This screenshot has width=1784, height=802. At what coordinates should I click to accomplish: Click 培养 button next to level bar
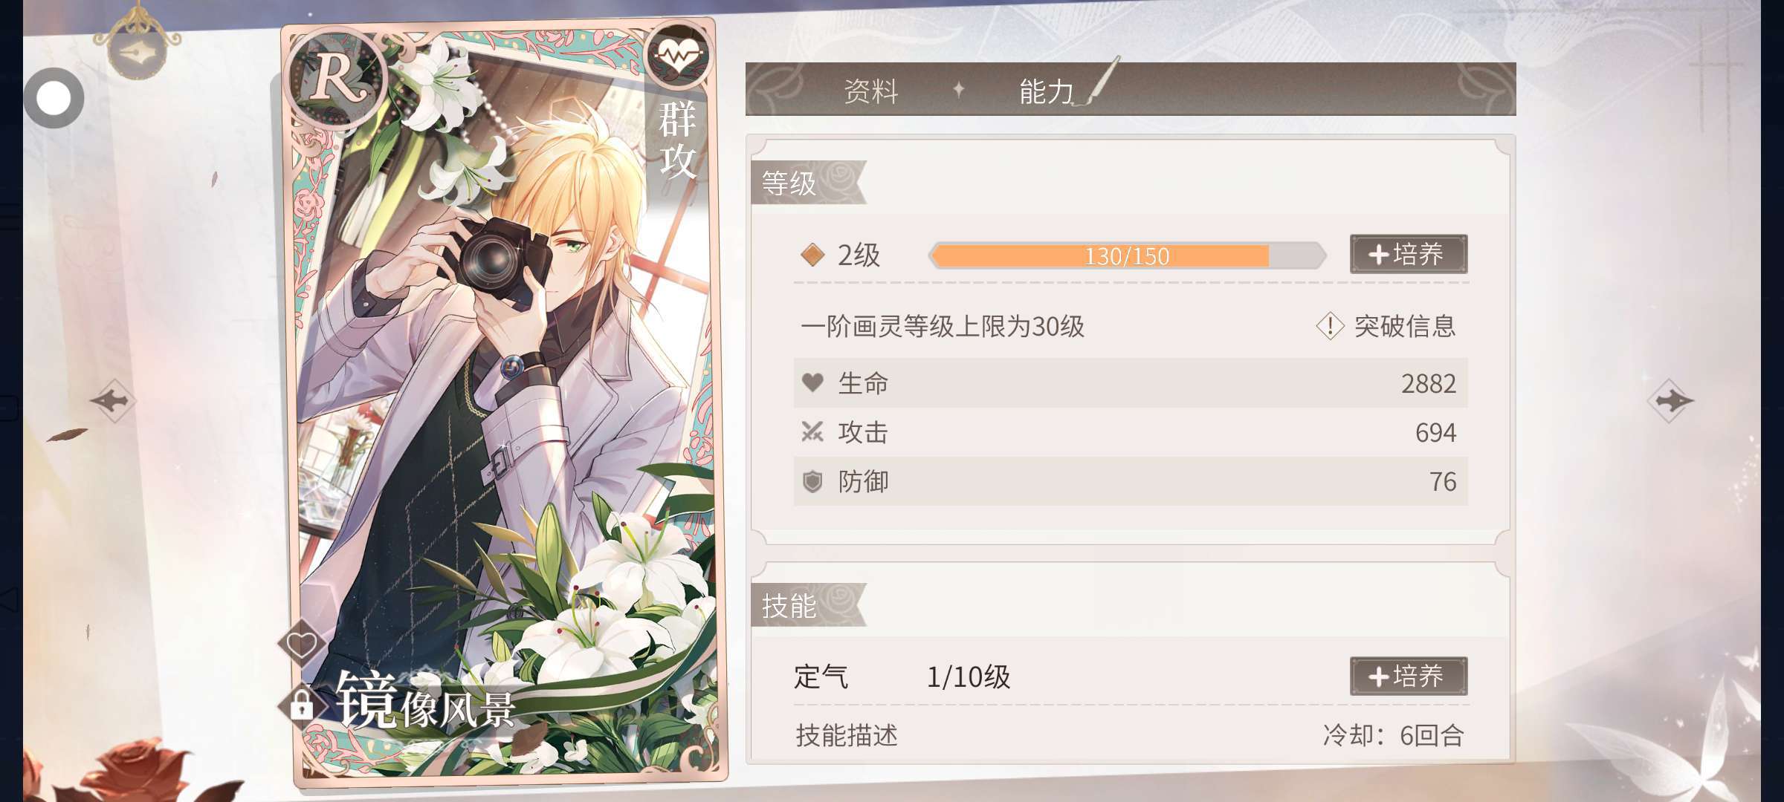point(1409,254)
